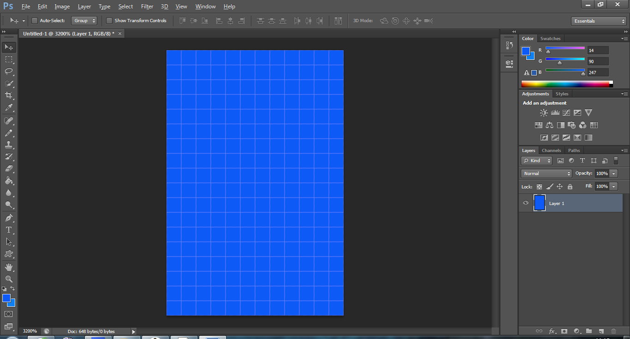The image size is (630, 339).
Task: Select the Zoom tool in toolbar
Action: coord(8,279)
